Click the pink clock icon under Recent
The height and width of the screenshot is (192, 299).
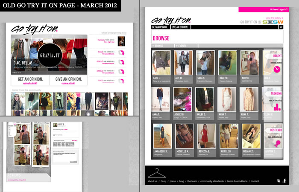pos(277,69)
